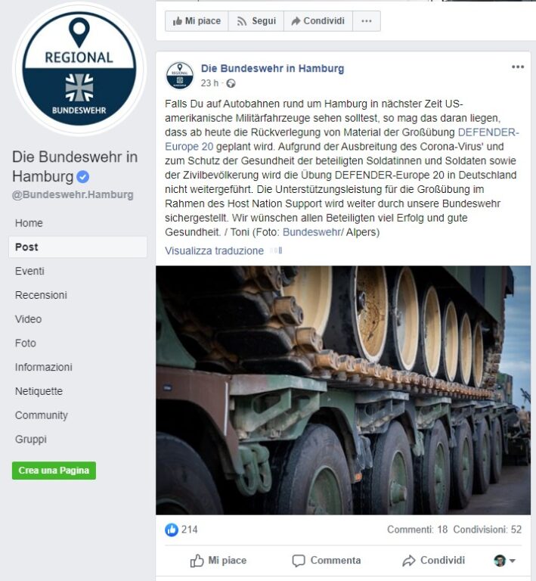536x581 pixels.
Task: Open the Eventi section in sidebar
Action: point(29,271)
